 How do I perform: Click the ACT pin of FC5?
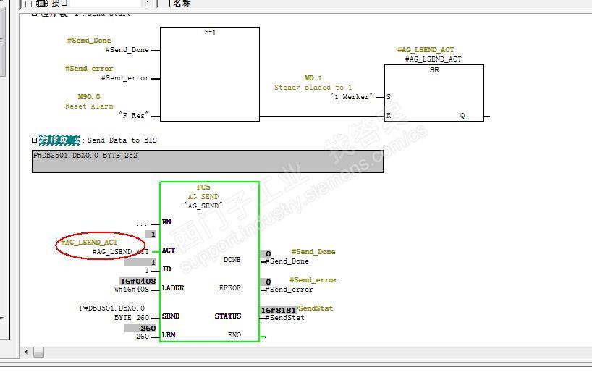[x=169, y=250]
